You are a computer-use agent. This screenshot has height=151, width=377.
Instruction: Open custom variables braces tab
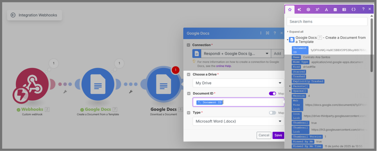[353, 9]
